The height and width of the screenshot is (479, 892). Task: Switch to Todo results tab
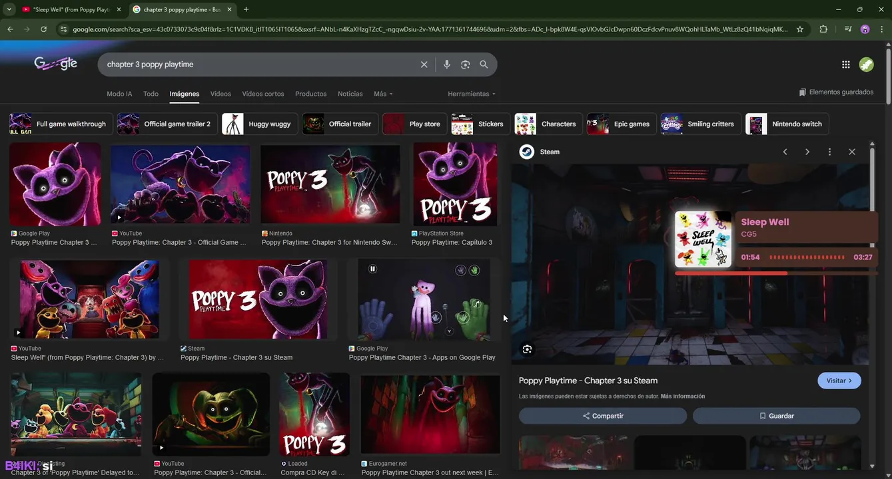(151, 94)
